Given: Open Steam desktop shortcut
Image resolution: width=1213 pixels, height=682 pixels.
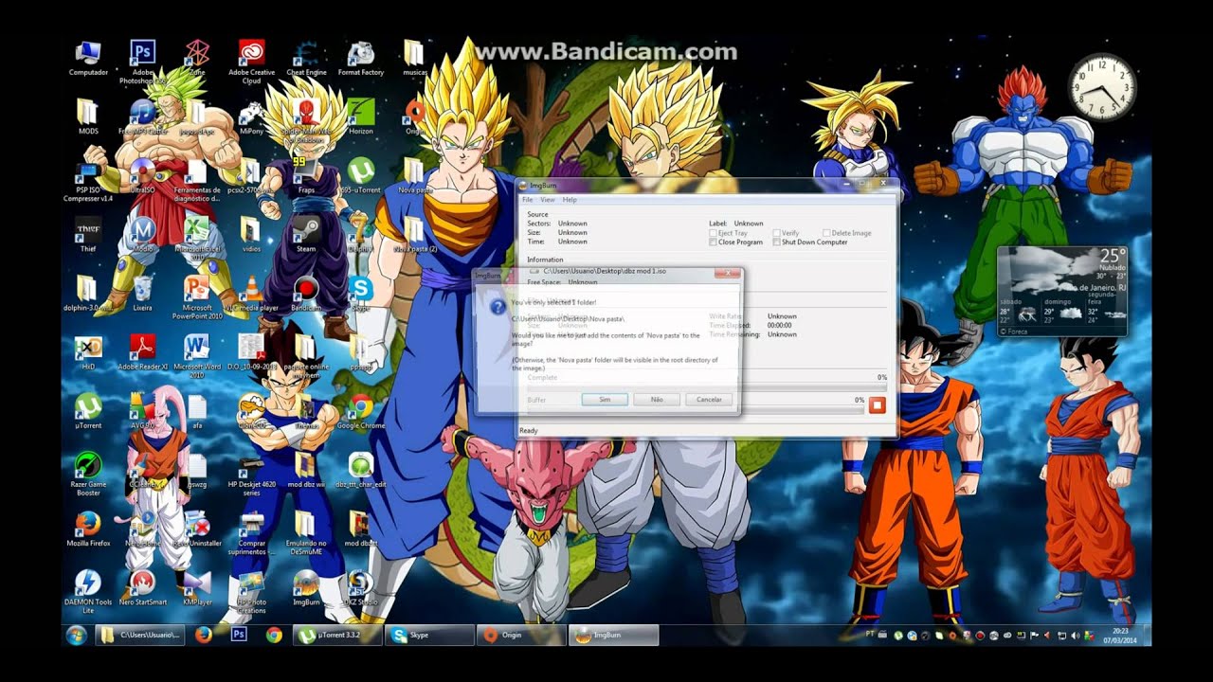Looking at the screenshot, I should click(x=306, y=235).
